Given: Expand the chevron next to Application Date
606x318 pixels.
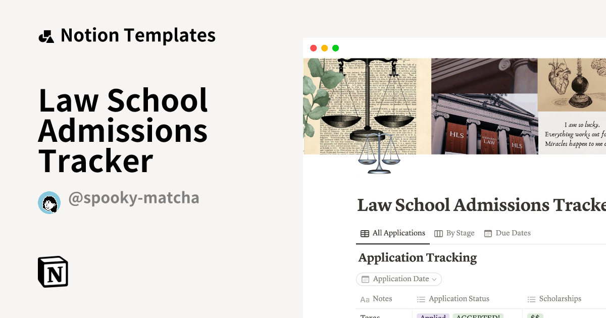Looking at the screenshot, I should pos(434,279).
